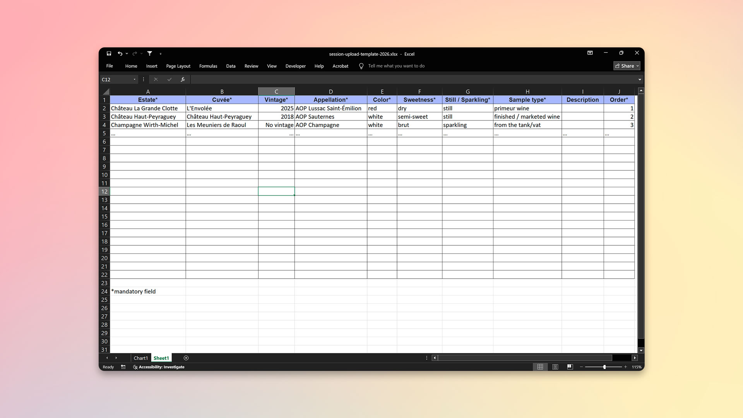Switch to the Chart1 sheet tab
743x418 pixels.
click(140, 358)
